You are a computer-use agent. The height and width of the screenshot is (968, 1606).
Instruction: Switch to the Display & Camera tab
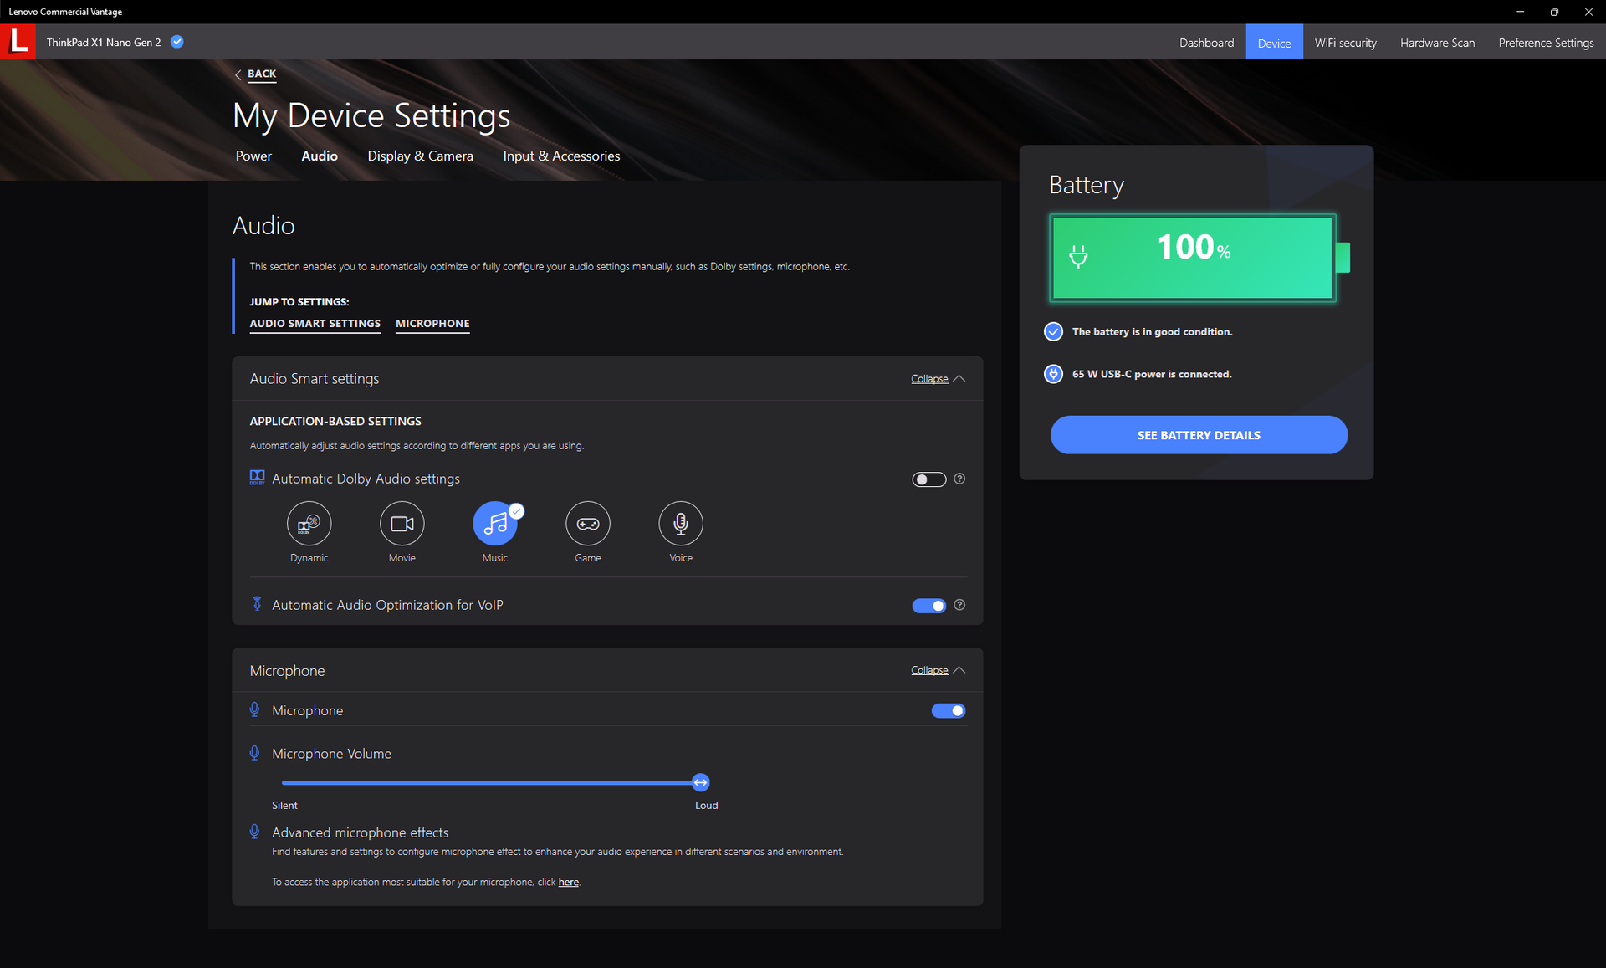(420, 156)
